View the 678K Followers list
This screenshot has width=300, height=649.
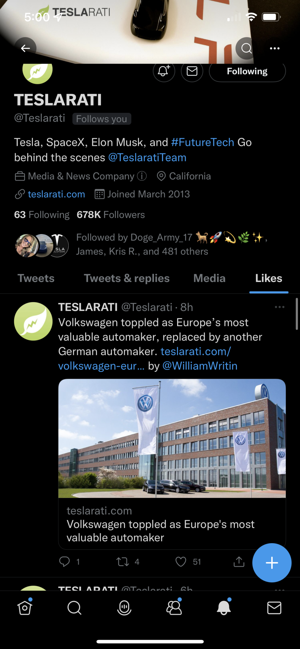(x=111, y=215)
